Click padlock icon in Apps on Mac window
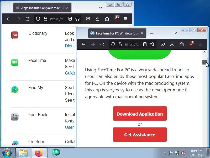The width and height of the screenshot is (210, 158). tap(45, 19)
